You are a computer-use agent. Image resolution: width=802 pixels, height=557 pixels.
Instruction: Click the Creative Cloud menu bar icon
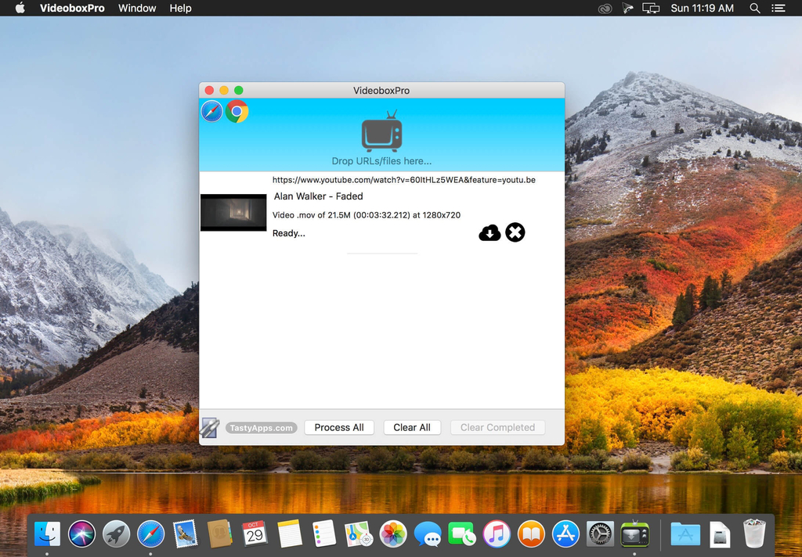pyautogui.click(x=605, y=8)
